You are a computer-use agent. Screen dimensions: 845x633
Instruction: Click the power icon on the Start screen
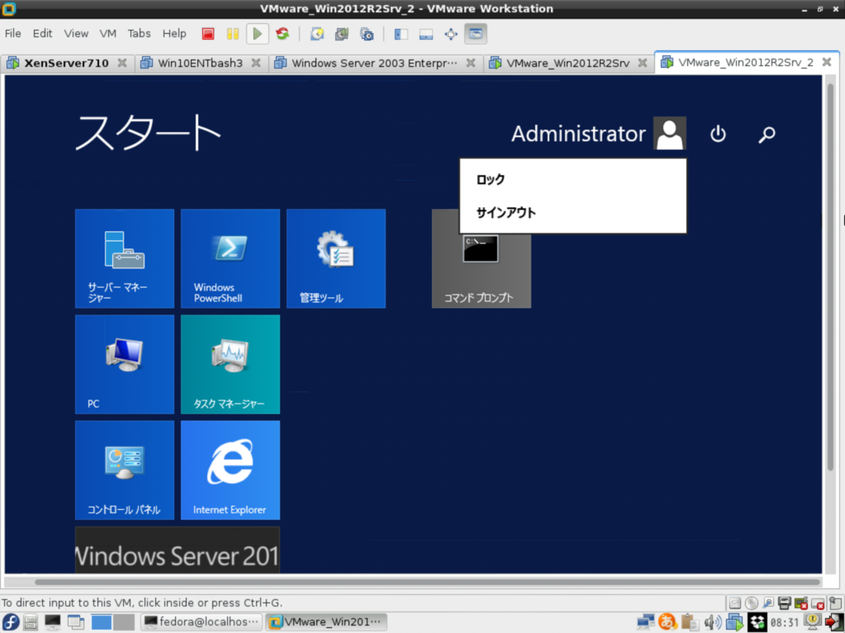pos(718,134)
